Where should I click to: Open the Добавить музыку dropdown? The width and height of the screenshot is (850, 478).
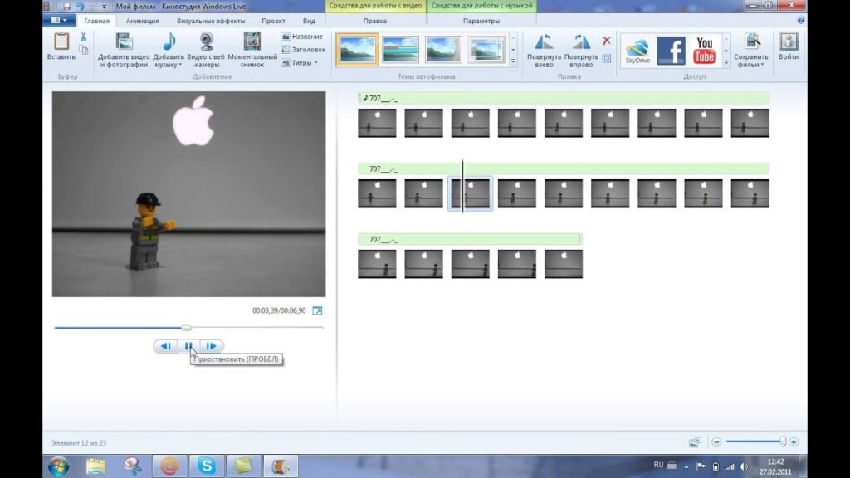[x=169, y=65]
